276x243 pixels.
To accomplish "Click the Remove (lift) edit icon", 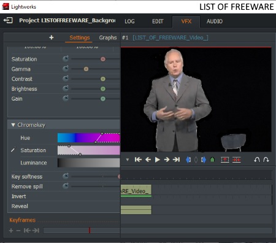I will click(224, 160).
